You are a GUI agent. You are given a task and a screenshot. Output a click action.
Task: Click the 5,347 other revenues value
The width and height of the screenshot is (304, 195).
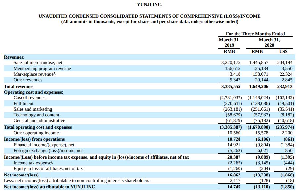[235, 80]
